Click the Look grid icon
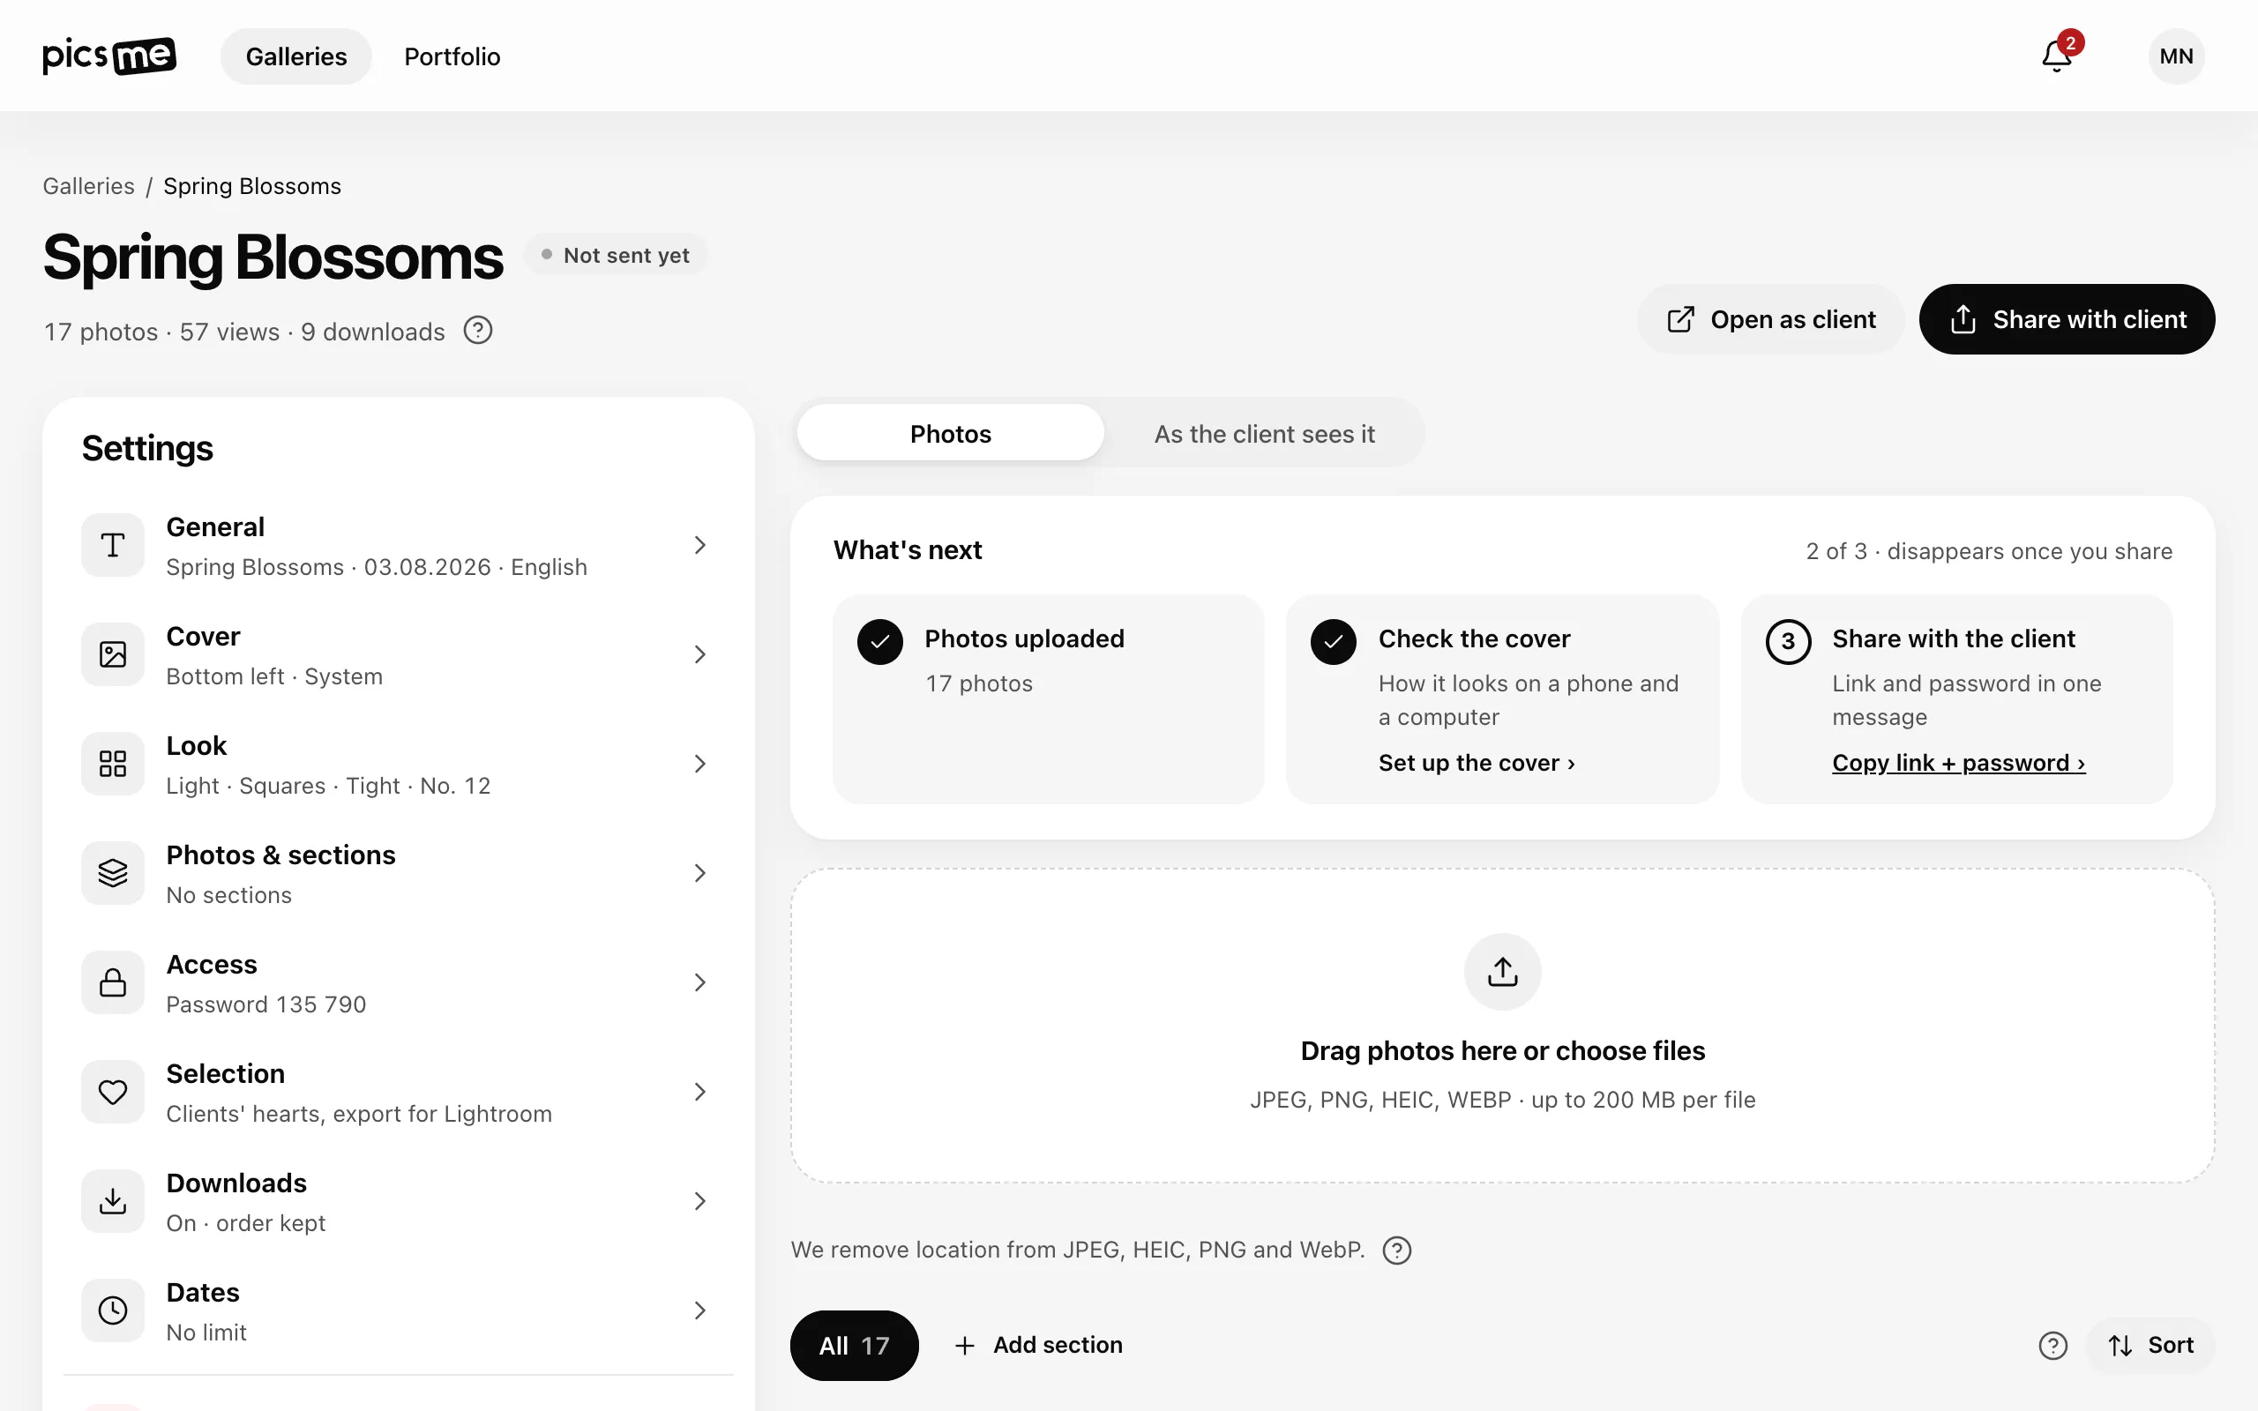This screenshot has width=2258, height=1411. (x=113, y=764)
